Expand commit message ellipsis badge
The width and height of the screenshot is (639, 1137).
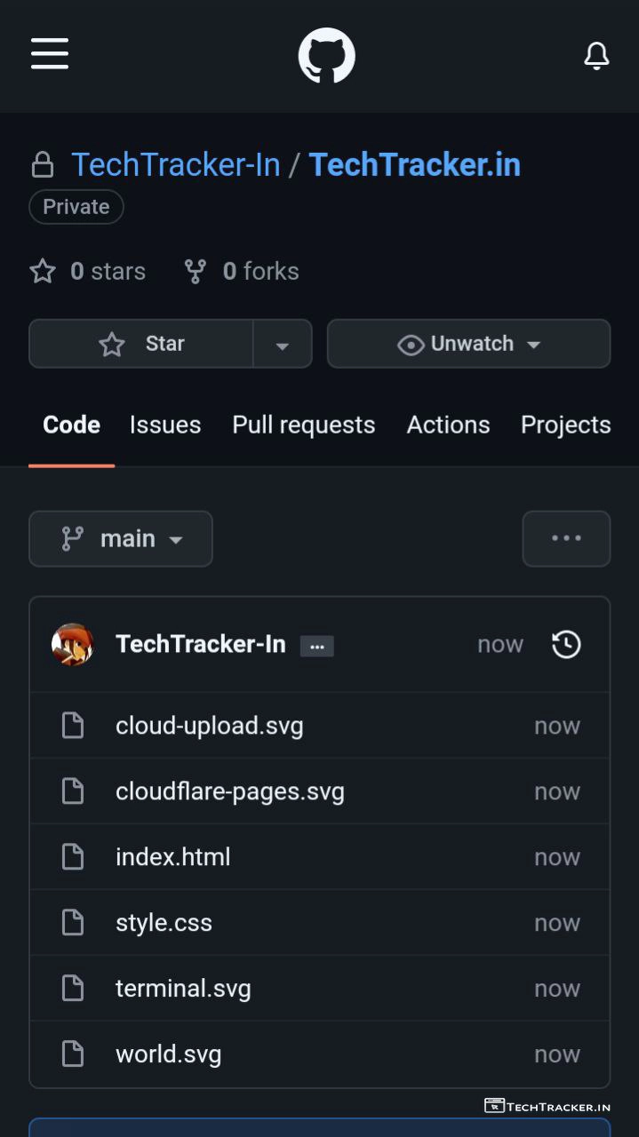(x=316, y=647)
